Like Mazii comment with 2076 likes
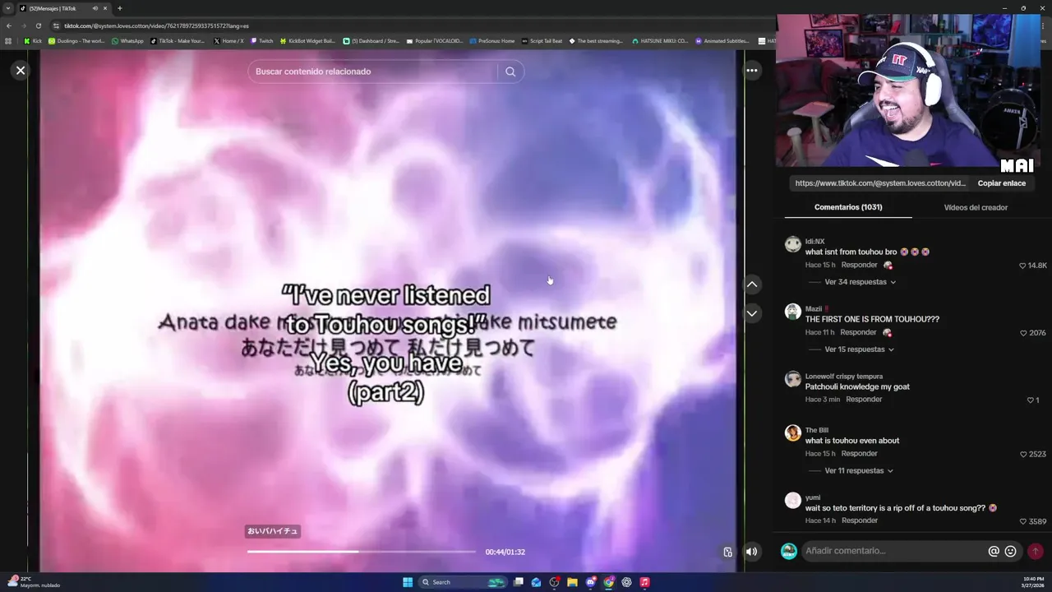 pyautogui.click(x=1023, y=333)
